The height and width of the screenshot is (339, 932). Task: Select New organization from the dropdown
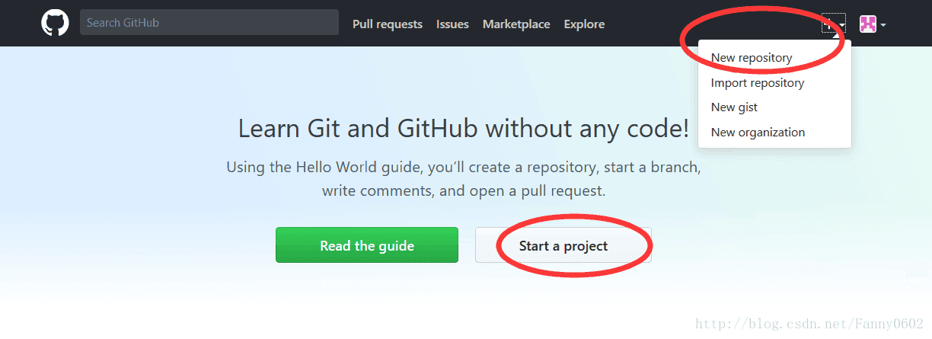tap(758, 133)
